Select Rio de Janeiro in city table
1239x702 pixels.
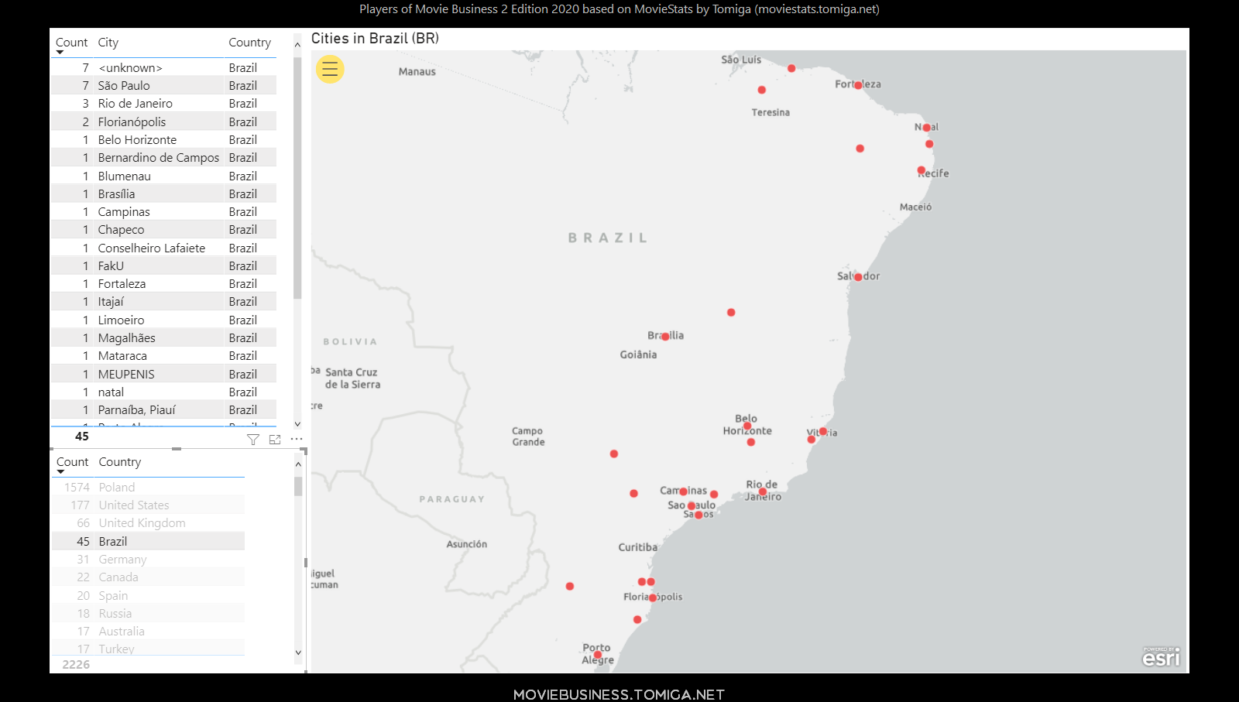click(136, 104)
